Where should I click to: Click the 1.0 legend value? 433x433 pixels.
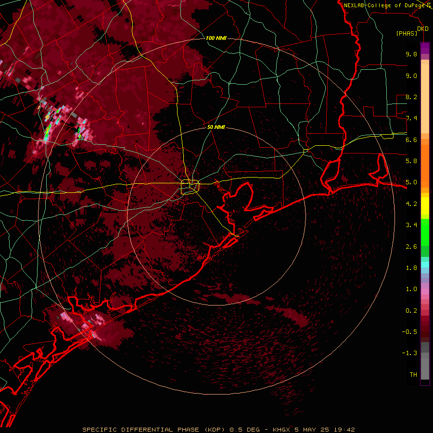411,289
